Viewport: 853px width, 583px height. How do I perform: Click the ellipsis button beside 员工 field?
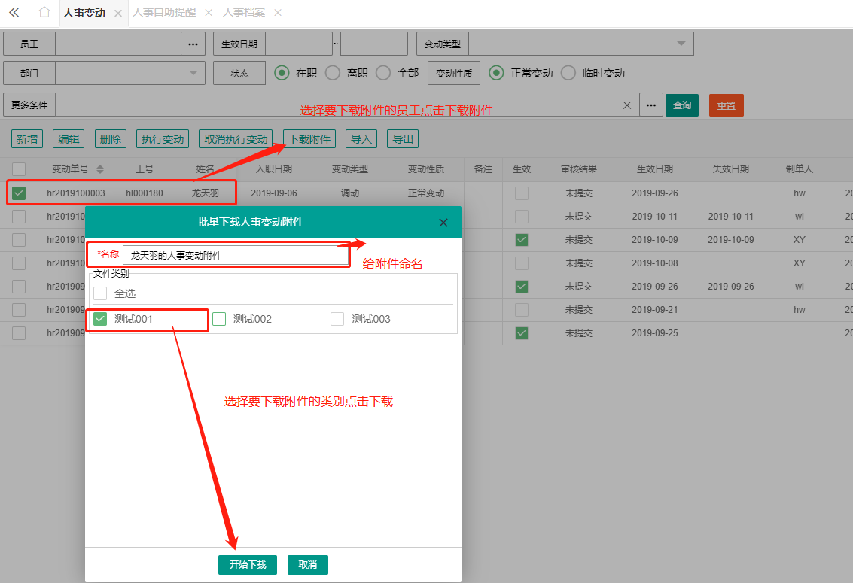(x=193, y=44)
